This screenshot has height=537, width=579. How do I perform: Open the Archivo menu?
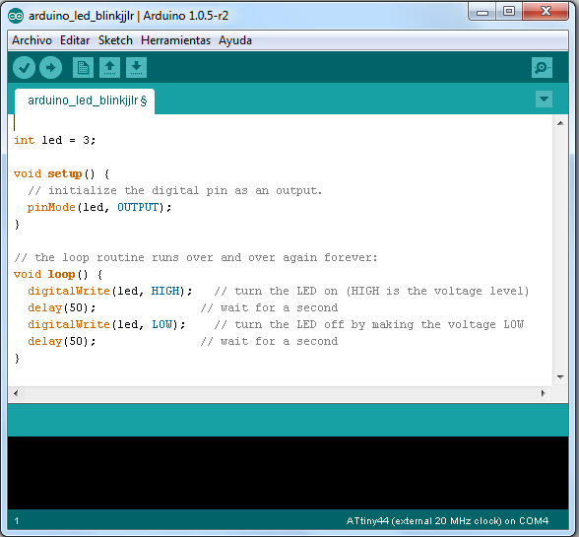tap(32, 40)
